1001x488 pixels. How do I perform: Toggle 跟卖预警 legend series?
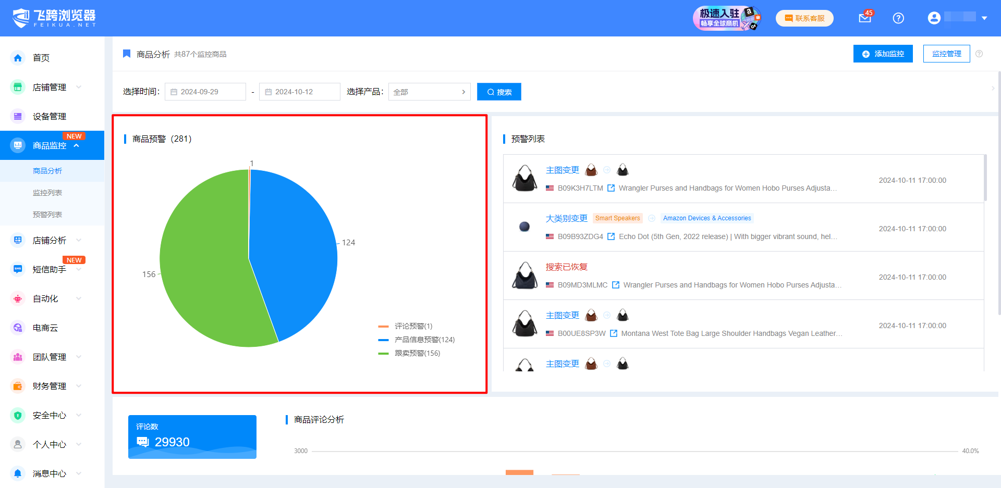[x=410, y=353]
